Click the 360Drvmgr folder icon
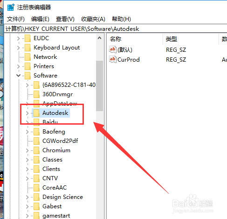Image resolution: width=227 pixels, height=219 pixels. click(x=36, y=94)
